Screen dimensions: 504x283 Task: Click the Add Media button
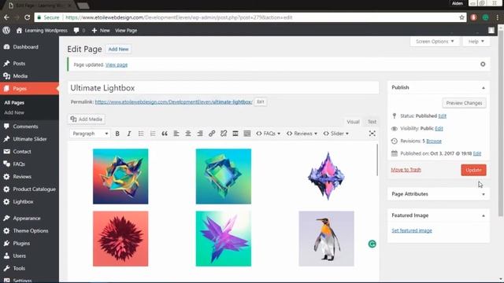point(86,119)
